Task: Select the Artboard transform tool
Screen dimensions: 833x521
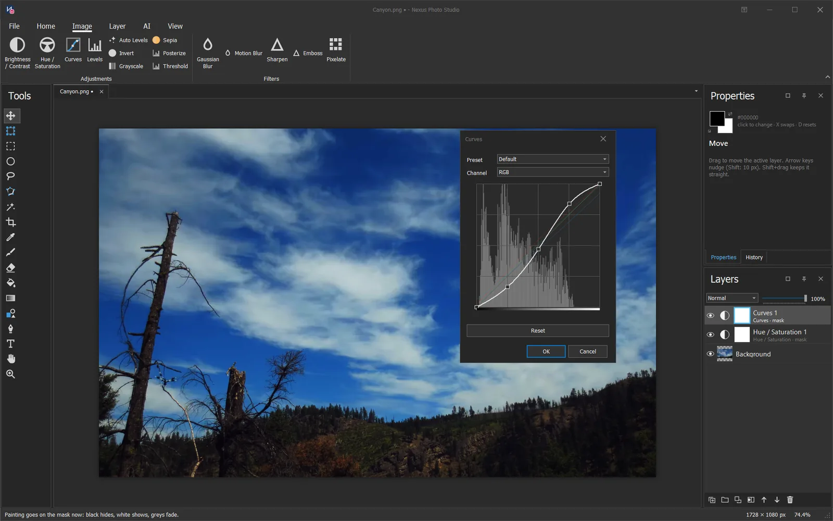Action: click(10, 131)
